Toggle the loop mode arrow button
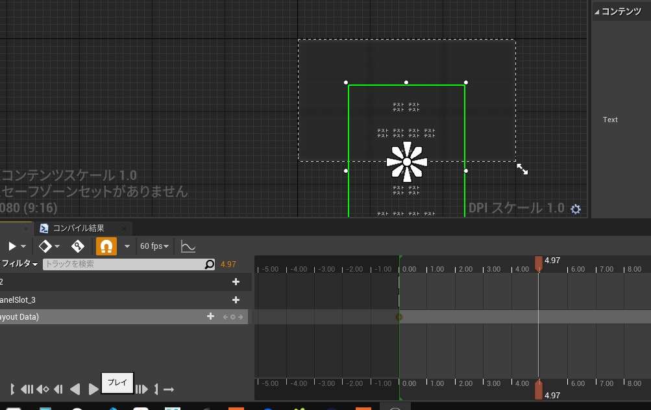651x410 pixels. click(x=169, y=390)
